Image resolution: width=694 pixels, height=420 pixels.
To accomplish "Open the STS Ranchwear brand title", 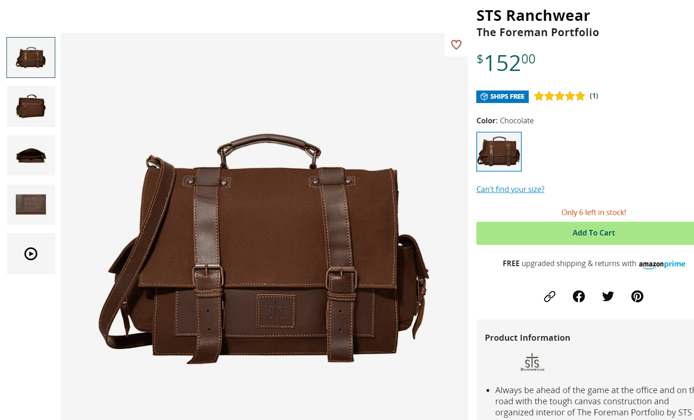I will pyautogui.click(x=533, y=16).
